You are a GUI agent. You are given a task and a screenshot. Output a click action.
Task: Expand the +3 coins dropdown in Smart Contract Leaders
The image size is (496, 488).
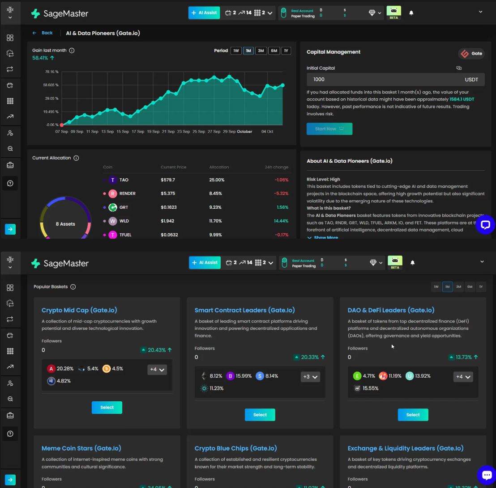(x=310, y=377)
